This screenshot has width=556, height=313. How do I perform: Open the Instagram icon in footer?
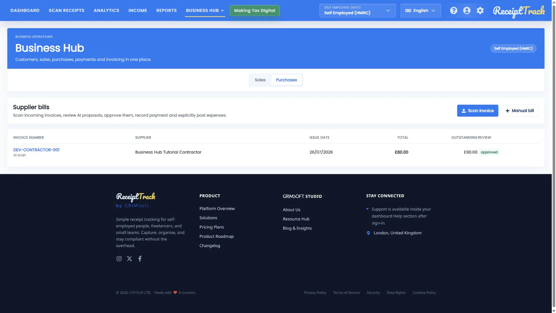click(x=119, y=259)
